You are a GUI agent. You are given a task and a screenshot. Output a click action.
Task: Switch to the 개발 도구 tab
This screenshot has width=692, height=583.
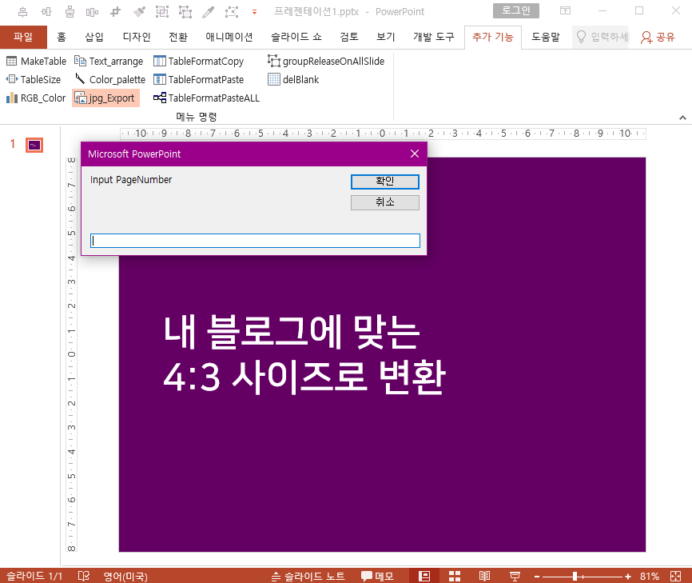(x=434, y=37)
